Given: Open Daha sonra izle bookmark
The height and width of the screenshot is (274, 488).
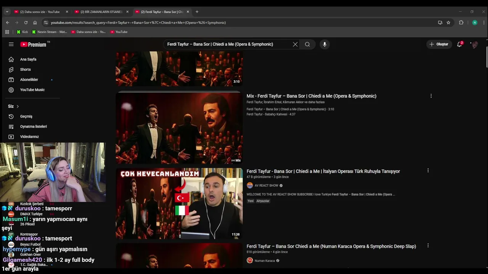Looking at the screenshot, I should 88,32.
